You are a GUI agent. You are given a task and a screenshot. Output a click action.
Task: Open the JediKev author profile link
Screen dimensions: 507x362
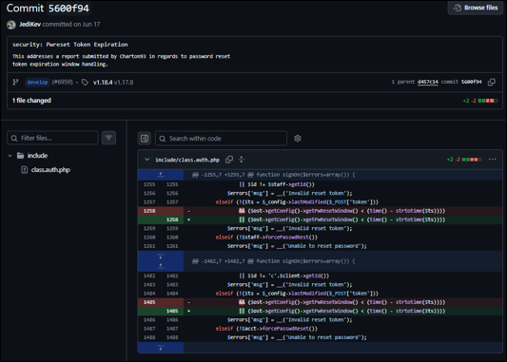[29, 24]
